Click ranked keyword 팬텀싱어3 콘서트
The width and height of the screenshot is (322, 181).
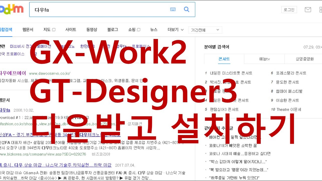[224, 109]
